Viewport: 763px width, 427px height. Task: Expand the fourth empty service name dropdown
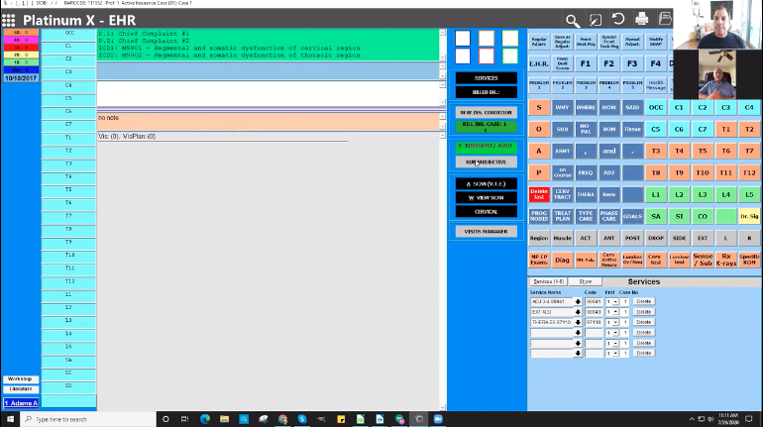coord(578,333)
